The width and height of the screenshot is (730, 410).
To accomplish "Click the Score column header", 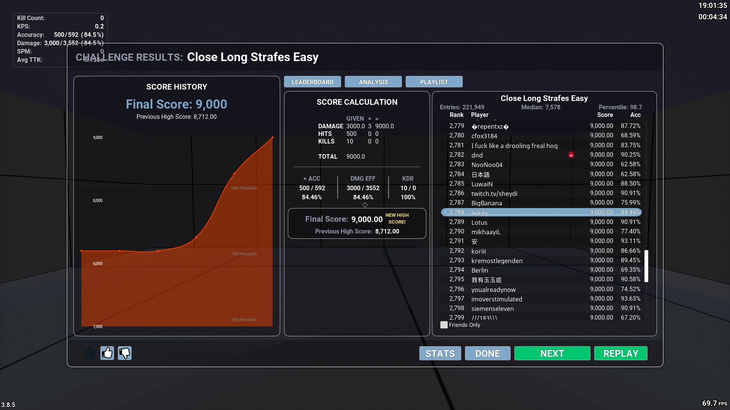I will 605,115.
